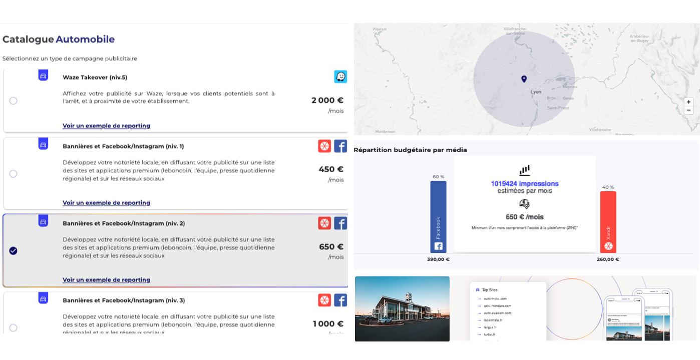The width and height of the screenshot is (700, 360).
Task: Click the arrow beside actu-moteurs.com
Action: (479, 306)
